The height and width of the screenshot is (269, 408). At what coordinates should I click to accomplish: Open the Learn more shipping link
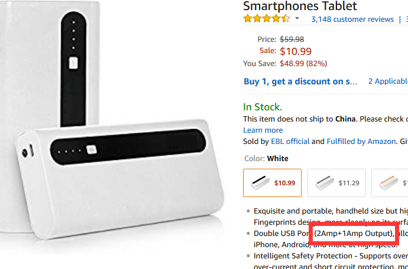[263, 130]
